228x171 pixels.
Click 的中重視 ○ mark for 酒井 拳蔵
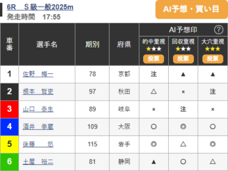[x=154, y=127]
